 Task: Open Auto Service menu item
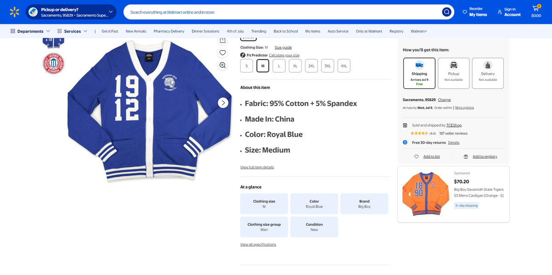tap(338, 31)
